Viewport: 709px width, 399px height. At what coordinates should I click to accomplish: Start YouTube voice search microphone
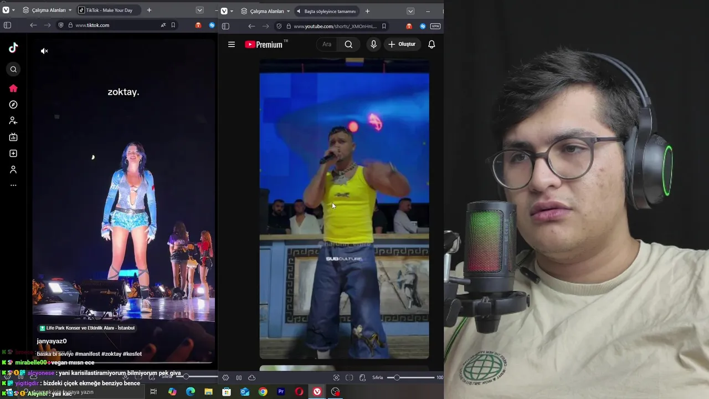tap(373, 44)
